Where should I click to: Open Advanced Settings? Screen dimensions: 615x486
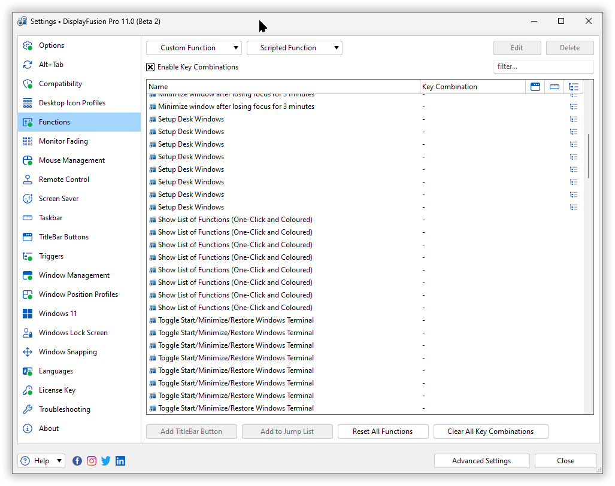(481, 461)
